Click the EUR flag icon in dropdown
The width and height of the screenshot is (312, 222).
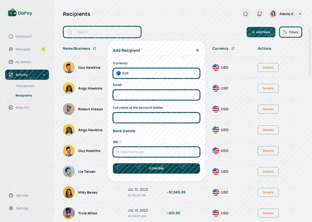click(x=119, y=73)
